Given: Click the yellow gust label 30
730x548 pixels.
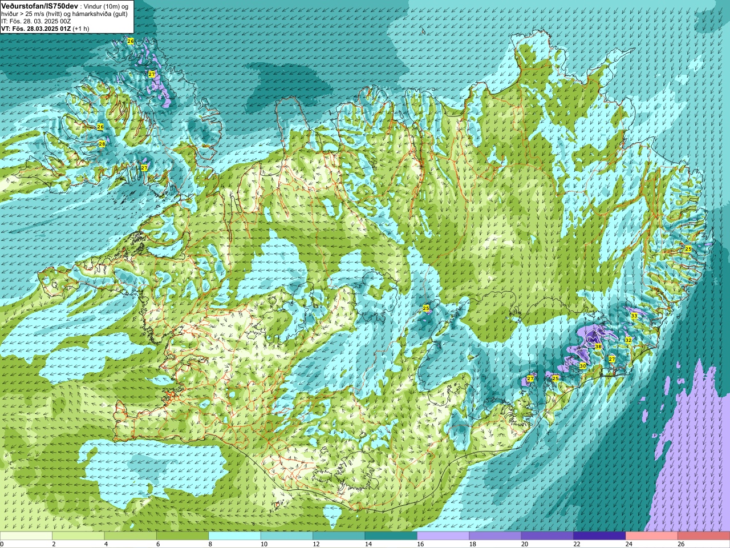Looking at the screenshot, I should tap(582, 366).
